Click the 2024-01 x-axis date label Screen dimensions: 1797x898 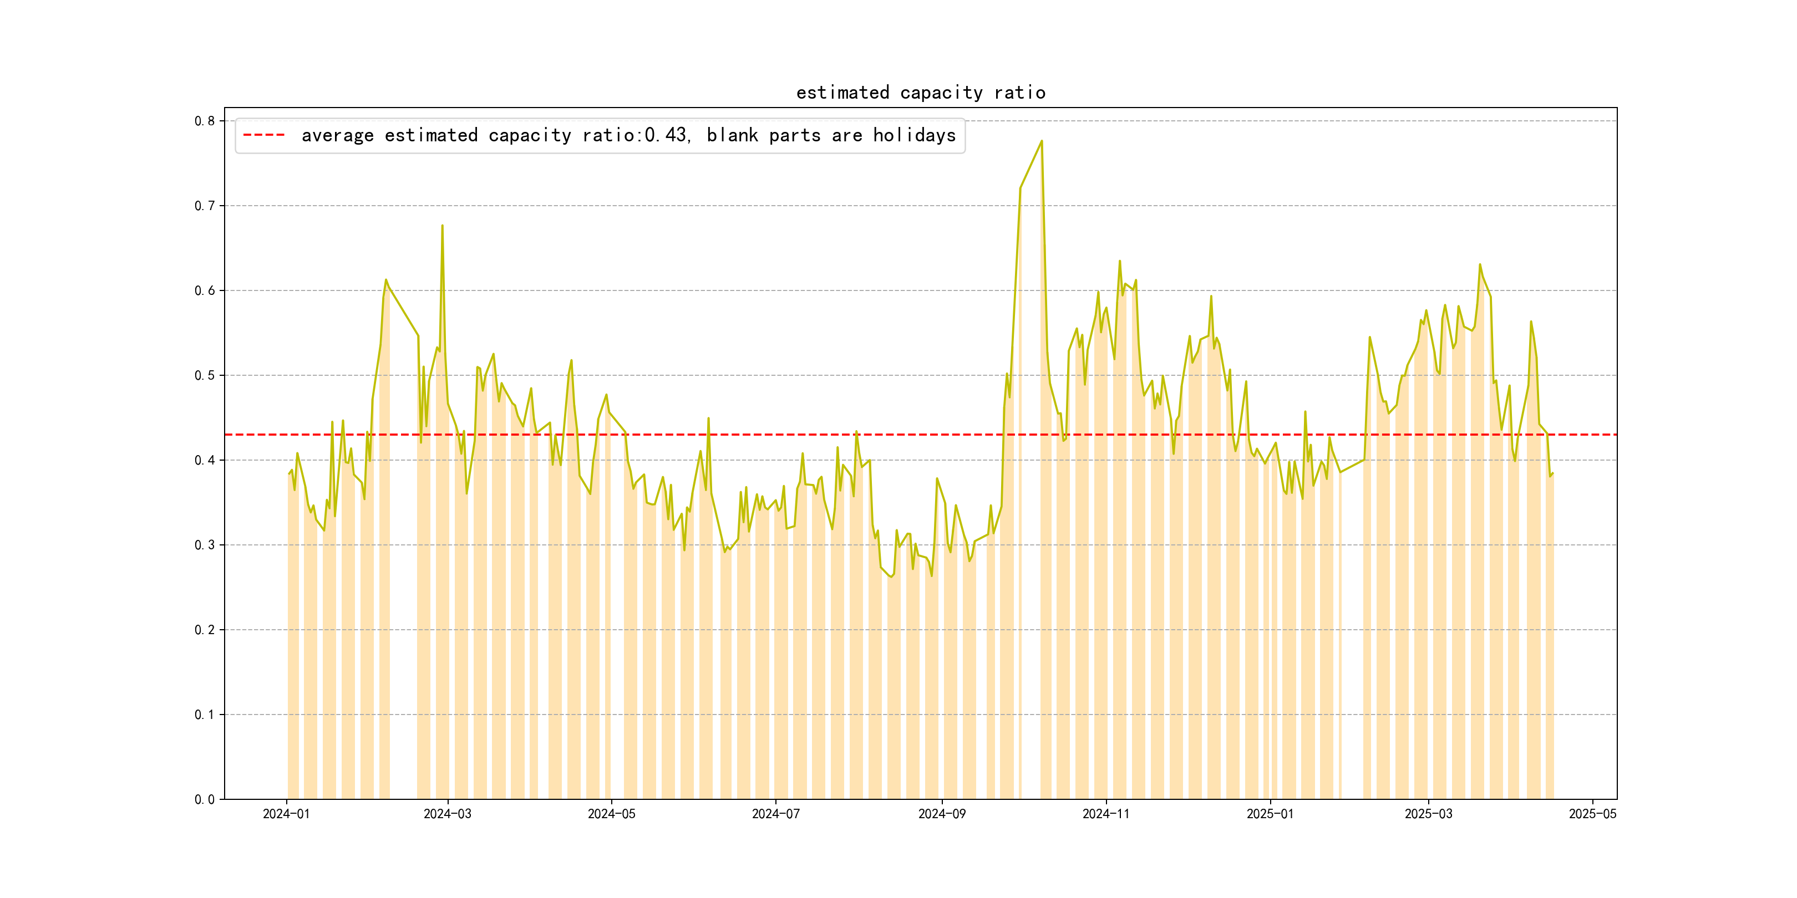(286, 814)
